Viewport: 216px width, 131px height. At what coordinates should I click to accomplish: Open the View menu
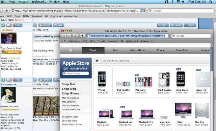click(12, 2)
